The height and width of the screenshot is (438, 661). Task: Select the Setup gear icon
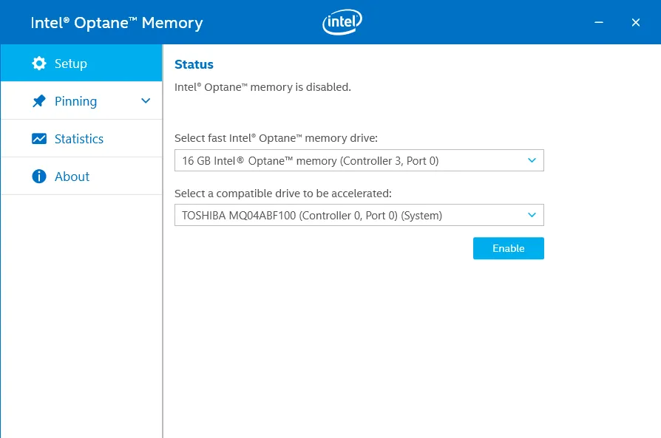point(39,63)
